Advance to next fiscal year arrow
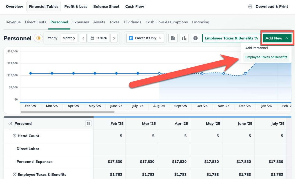The image size is (295, 179). (114, 38)
